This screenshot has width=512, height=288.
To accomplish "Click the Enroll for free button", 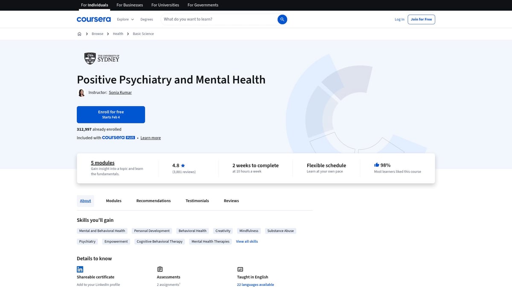I will [x=111, y=114].
